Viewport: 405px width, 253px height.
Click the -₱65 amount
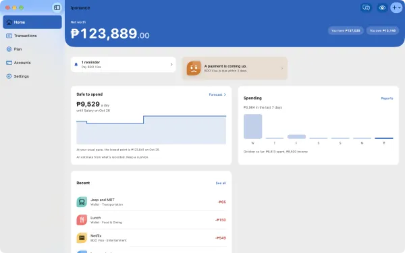(221, 202)
